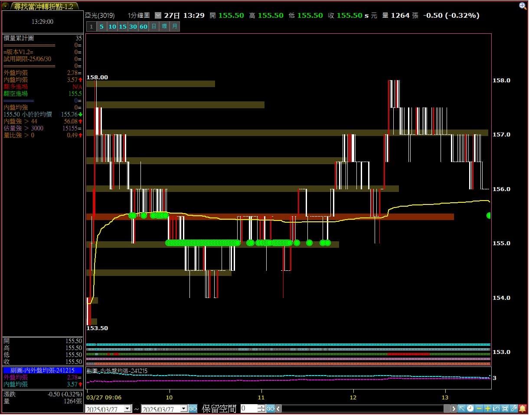
Task: Select the arrow cursor tool icon
Action: click(x=462, y=409)
